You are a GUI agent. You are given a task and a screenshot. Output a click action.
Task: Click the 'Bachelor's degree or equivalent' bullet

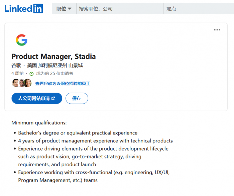point(78,133)
